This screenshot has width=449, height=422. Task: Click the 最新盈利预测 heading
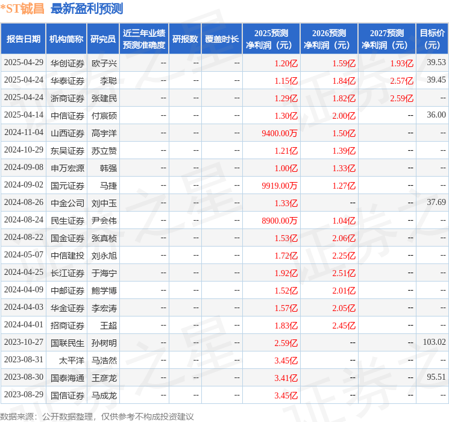87,8
